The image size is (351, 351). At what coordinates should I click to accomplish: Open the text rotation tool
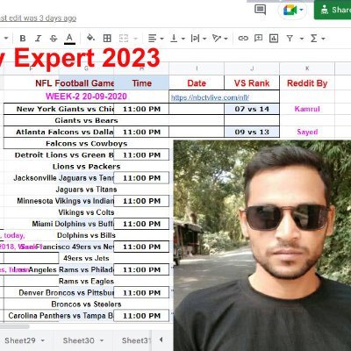coord(217,39)
